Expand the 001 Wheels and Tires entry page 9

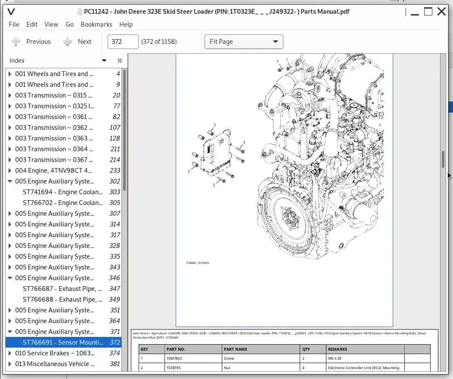click(10, 85)
